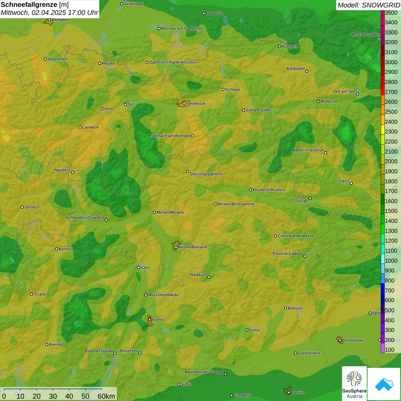Click the blue mountain cloud logo
This screenshot has width=401, height=401.
coord(384,384)
